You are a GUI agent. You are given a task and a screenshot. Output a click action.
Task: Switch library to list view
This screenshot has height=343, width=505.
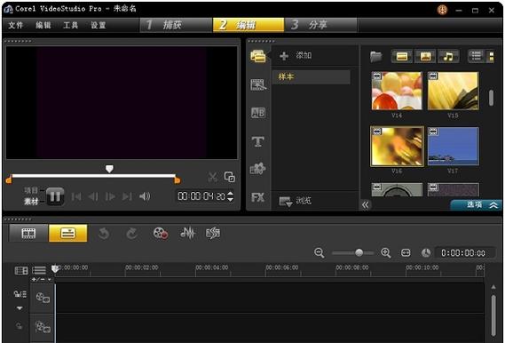(x=476, y=56)
